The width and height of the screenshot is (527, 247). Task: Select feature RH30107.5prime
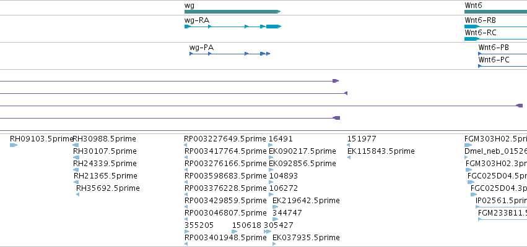76,157
